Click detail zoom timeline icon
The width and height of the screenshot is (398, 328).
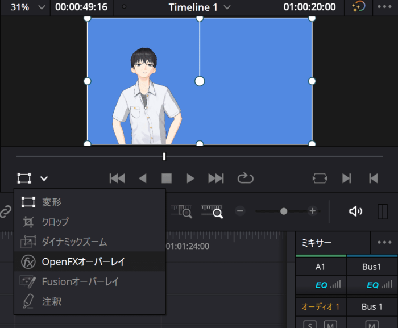(x=181, y=211)
